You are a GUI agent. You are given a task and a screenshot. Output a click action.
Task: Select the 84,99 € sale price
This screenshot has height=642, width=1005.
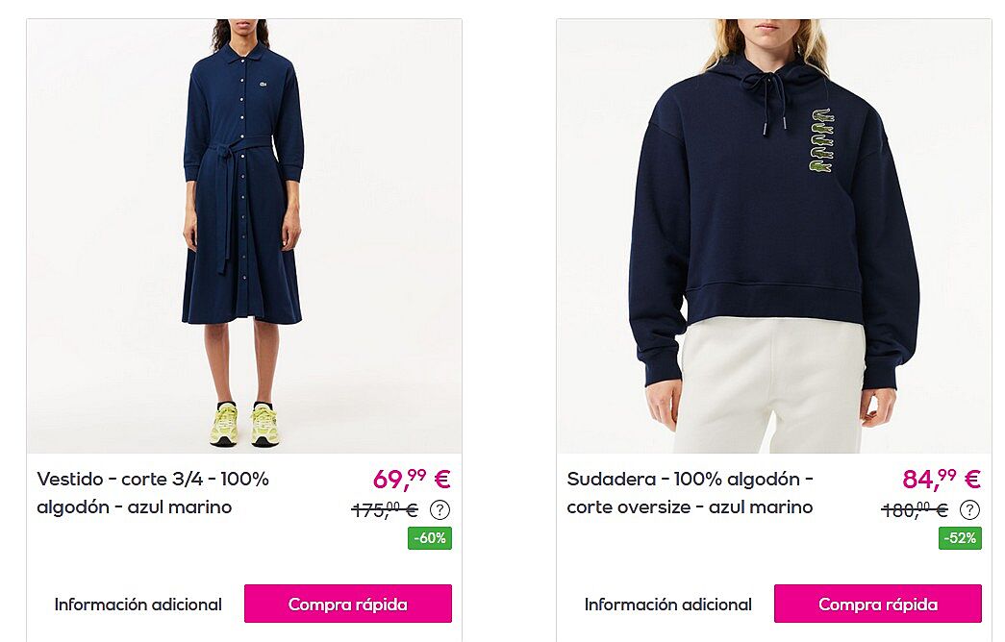click(x=942, y=479)
